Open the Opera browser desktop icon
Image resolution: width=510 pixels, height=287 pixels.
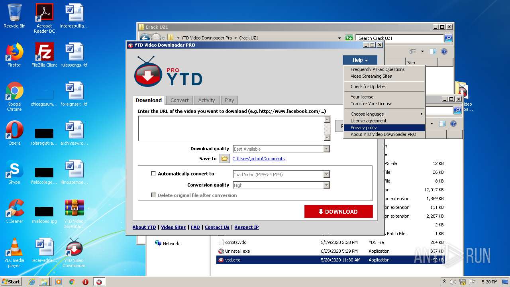(x=14, y=133)
